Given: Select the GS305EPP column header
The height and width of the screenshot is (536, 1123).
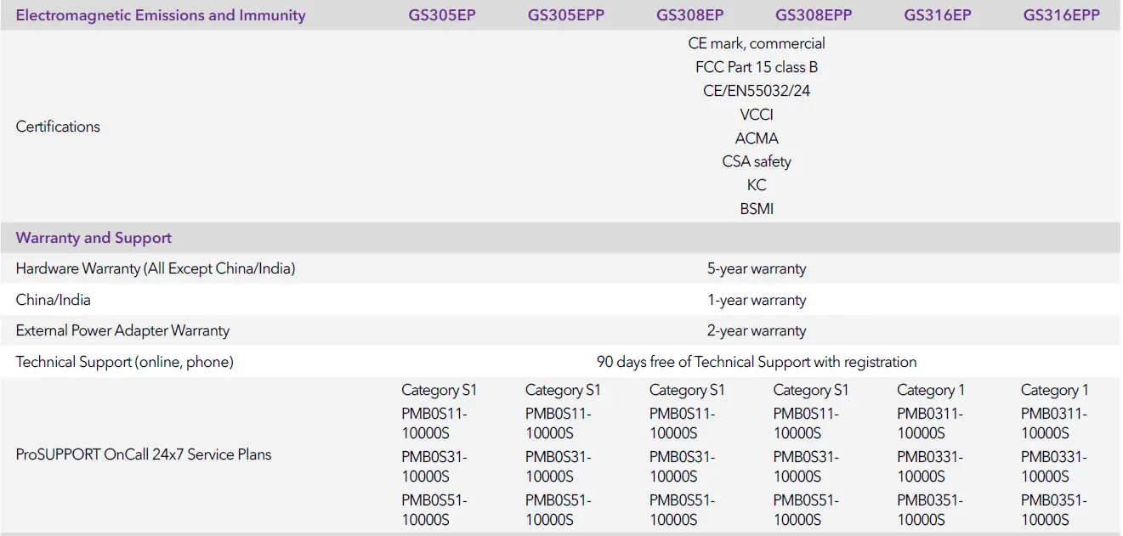Looking at the screenshot, I should (x=566, y=14).
